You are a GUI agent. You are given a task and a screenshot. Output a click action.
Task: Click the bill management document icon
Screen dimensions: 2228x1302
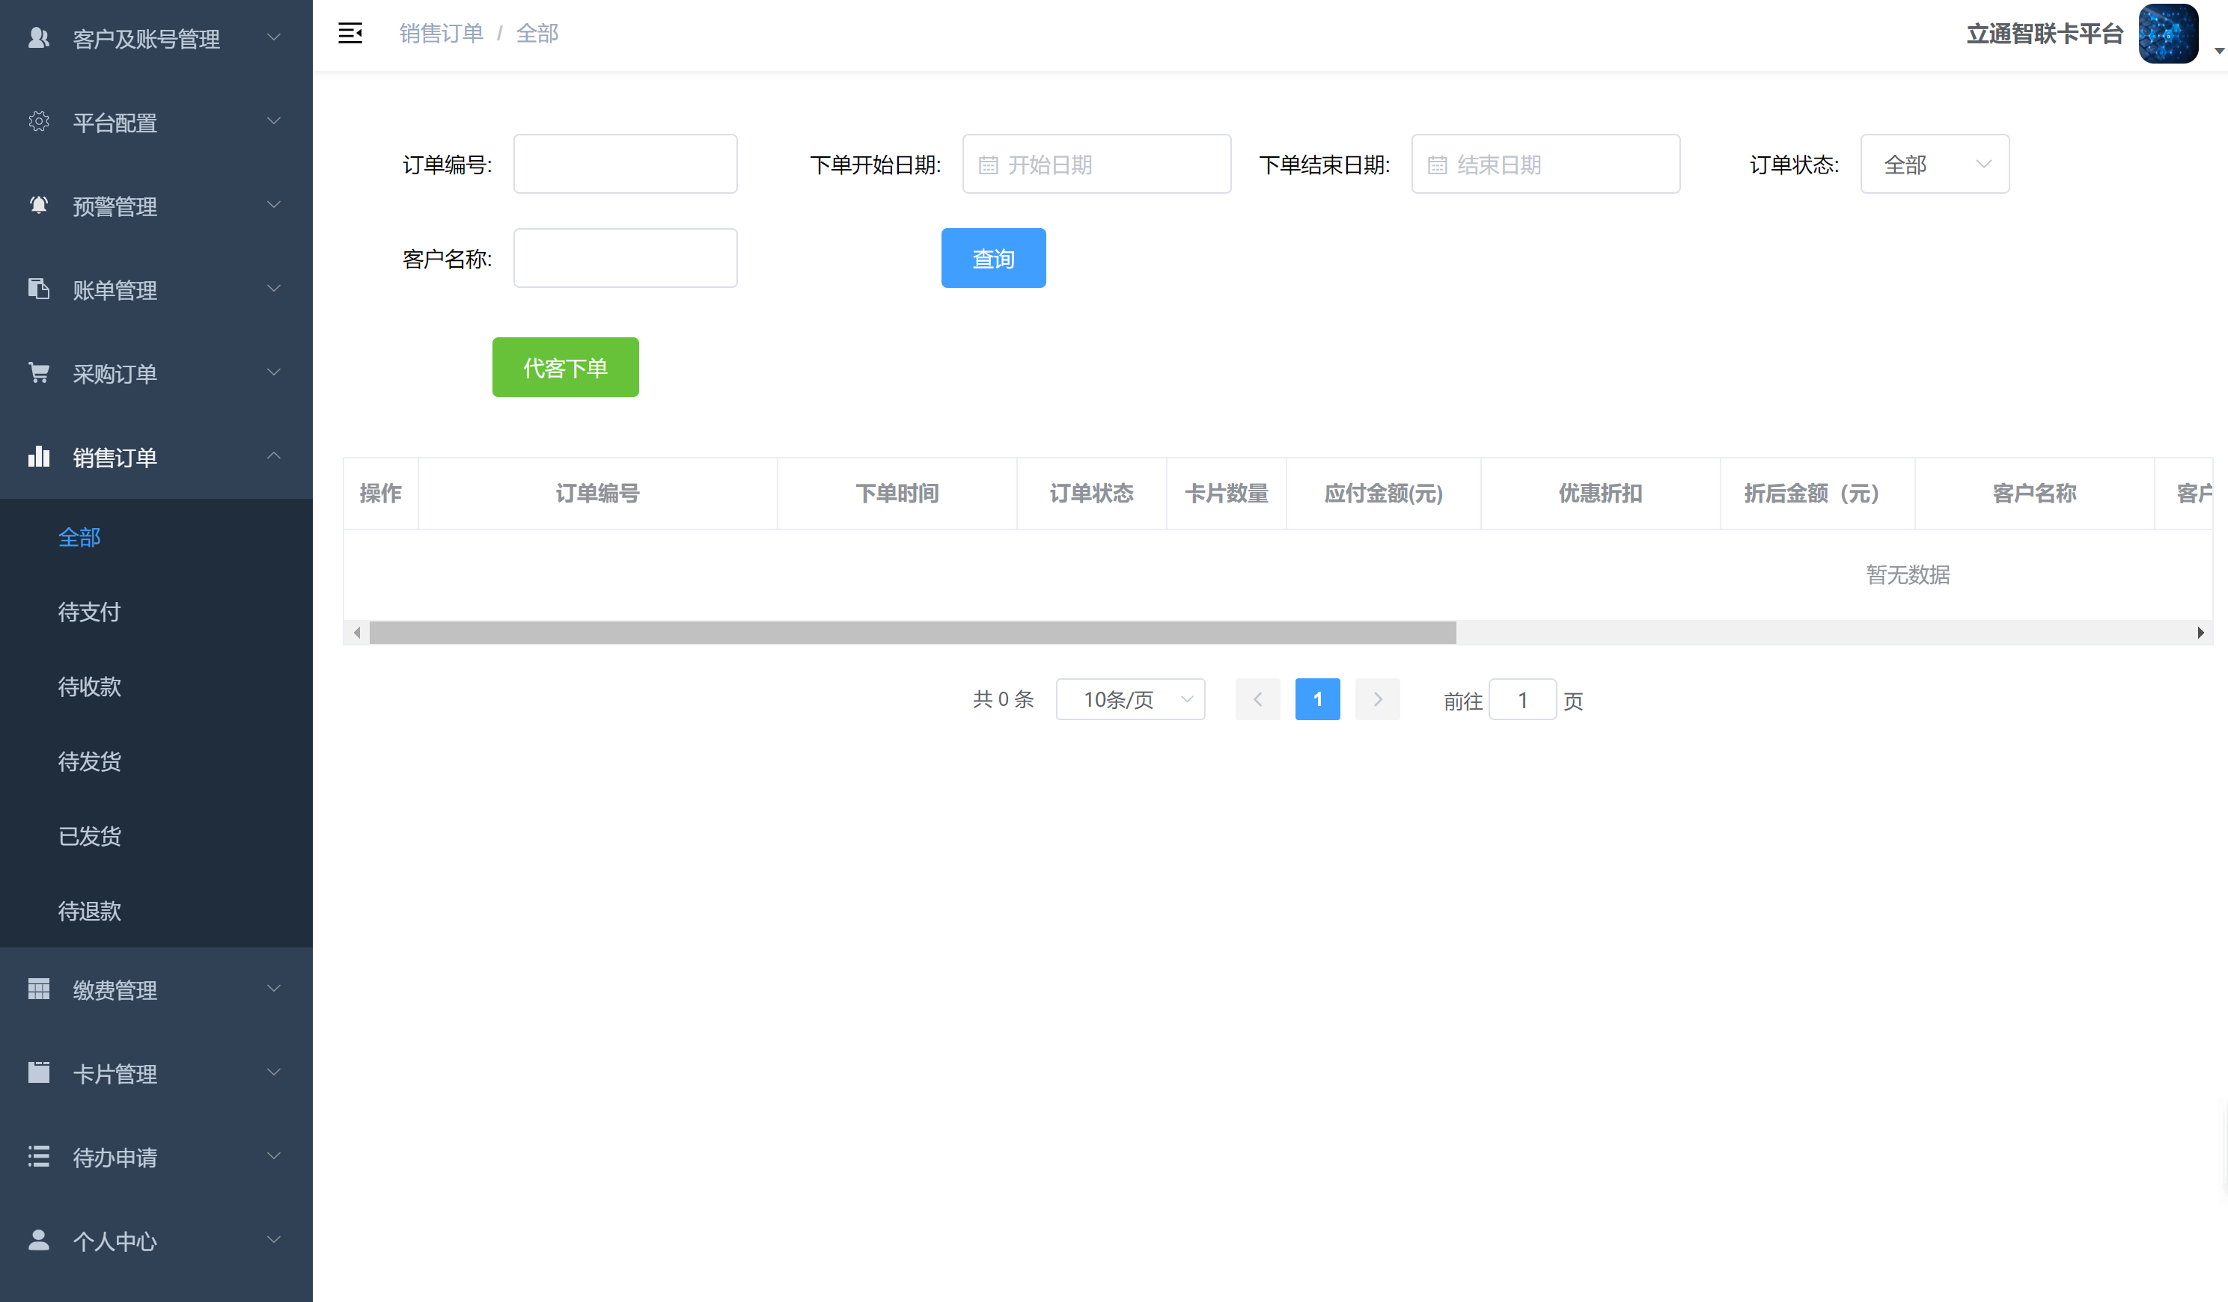tap(38, 289)
